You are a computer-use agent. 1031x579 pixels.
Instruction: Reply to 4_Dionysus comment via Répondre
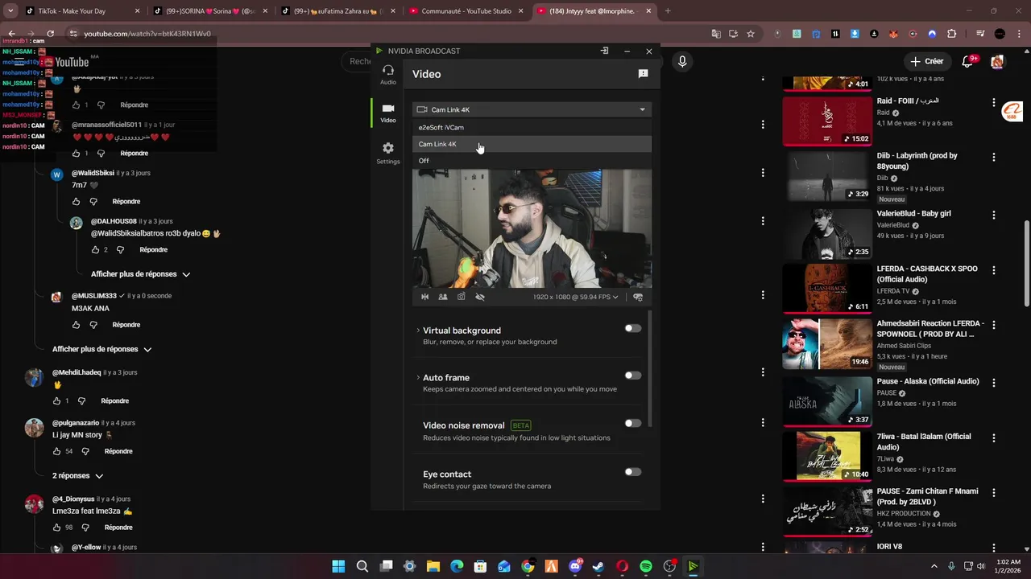pos(118,528)
